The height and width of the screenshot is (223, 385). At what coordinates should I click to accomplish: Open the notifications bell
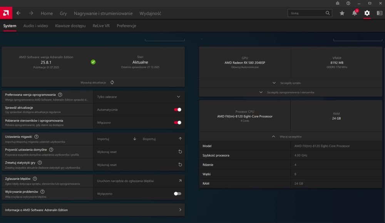click(x=354, y=13)
